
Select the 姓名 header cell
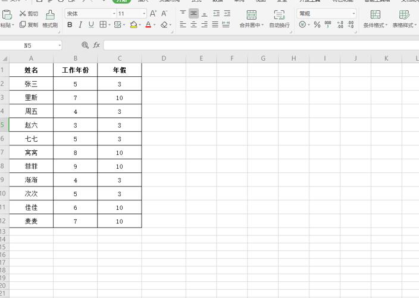tap(32, 70)
